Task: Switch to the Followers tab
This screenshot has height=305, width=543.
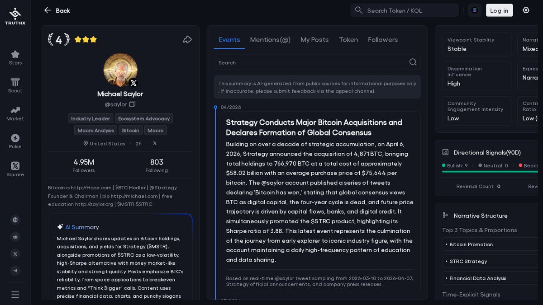Action: 383,40
